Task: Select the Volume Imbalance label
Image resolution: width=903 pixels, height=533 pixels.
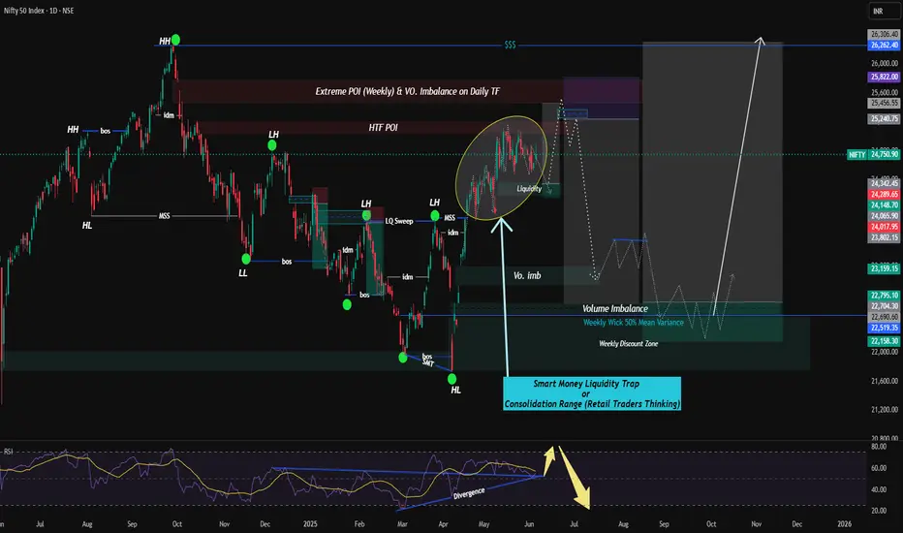Action: [x=615, y=309]
